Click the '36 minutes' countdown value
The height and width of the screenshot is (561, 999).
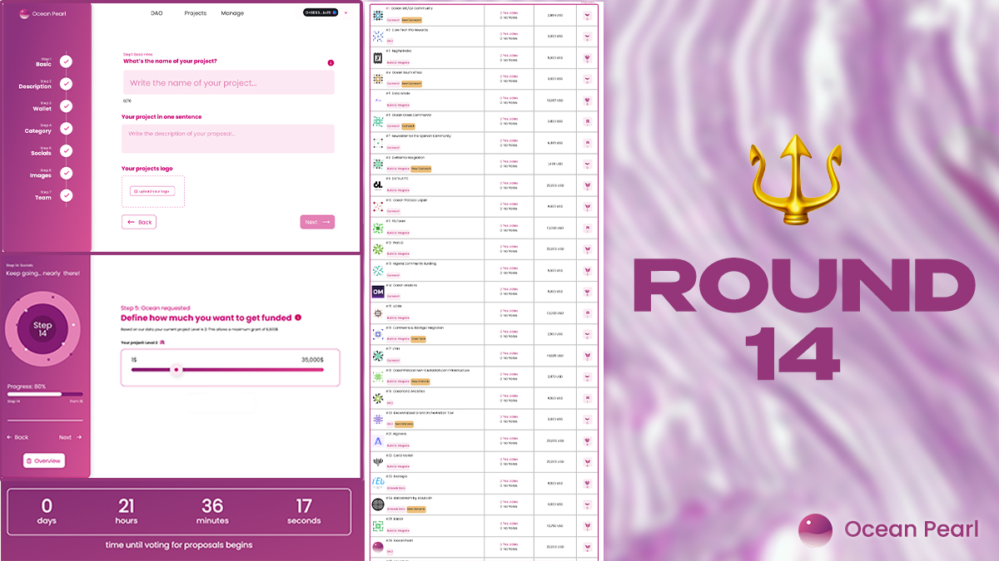212,511
